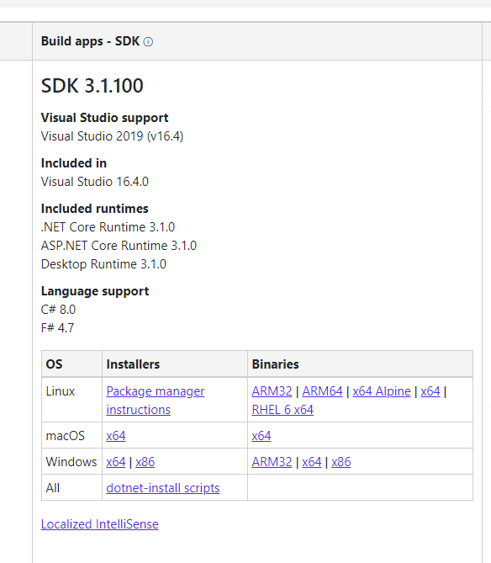Download the Linux x64 binaries link
The height and width of the screenshot is (563, 491).
(430, 391)
